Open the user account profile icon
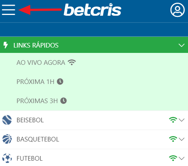The width and height of the screenshot is (188, 166). (177, 10)
